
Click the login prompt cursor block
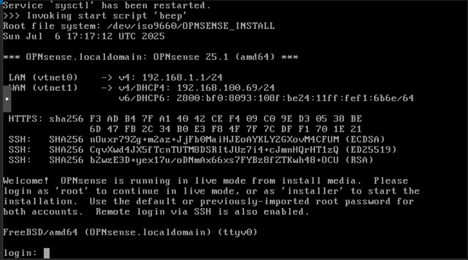click(47, 253)
